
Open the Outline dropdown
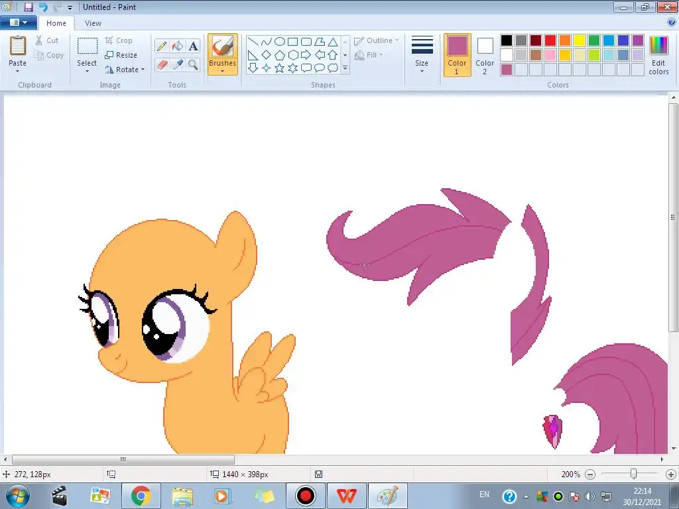tap(377, 40)
